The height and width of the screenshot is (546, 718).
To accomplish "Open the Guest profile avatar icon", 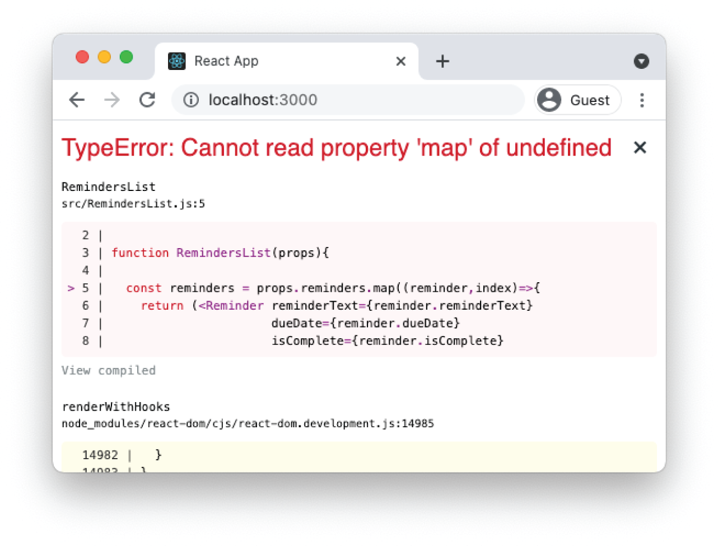I will coord(549,100).
